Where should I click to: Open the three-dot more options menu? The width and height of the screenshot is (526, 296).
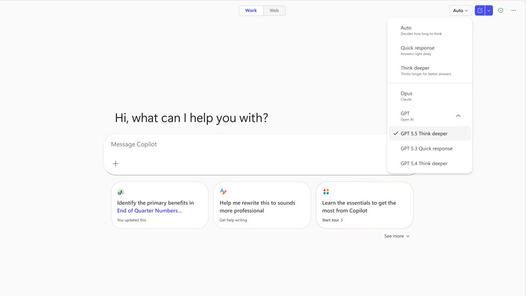click(514, 10)
